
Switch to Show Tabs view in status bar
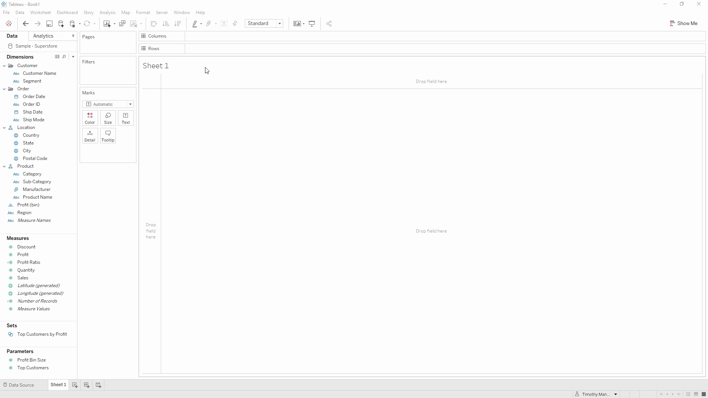(704, 394)
